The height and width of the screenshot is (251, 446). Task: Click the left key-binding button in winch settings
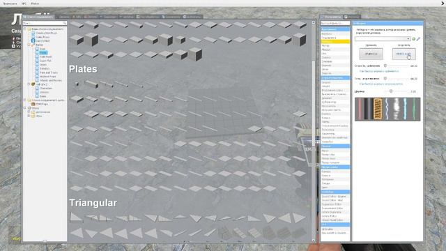click(x=371, y=54)
